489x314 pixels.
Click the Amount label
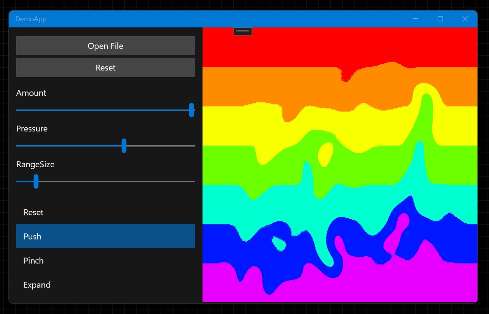coord(31,93)
